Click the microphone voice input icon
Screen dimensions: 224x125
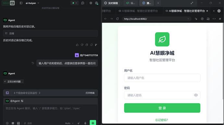[85, 123]
